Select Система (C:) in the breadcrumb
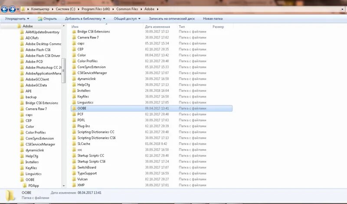 coord(65,9)
